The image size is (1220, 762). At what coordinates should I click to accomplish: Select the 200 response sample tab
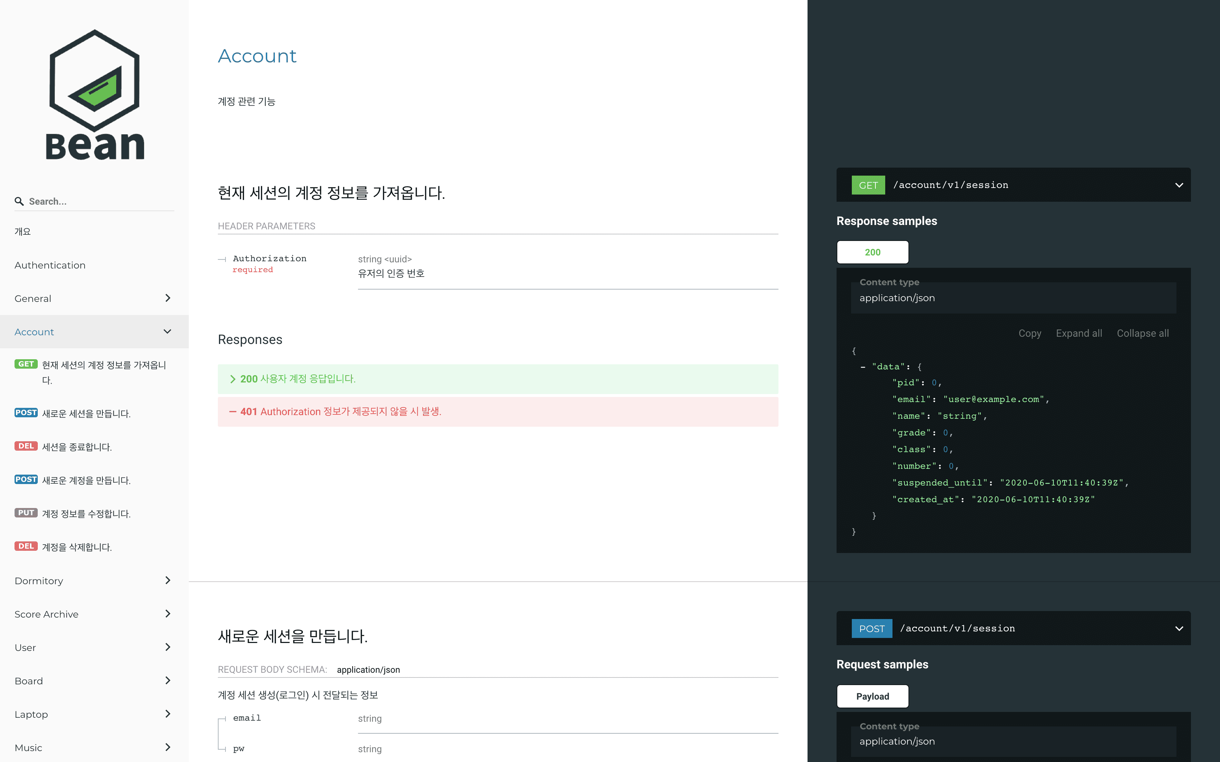pyautogui.click(x=872, y=252)
